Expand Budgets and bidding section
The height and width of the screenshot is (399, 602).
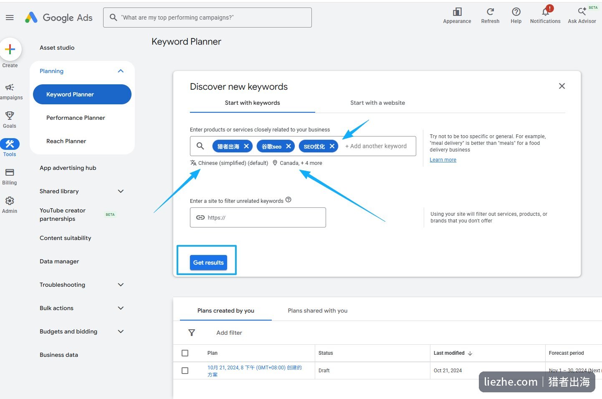121,331
